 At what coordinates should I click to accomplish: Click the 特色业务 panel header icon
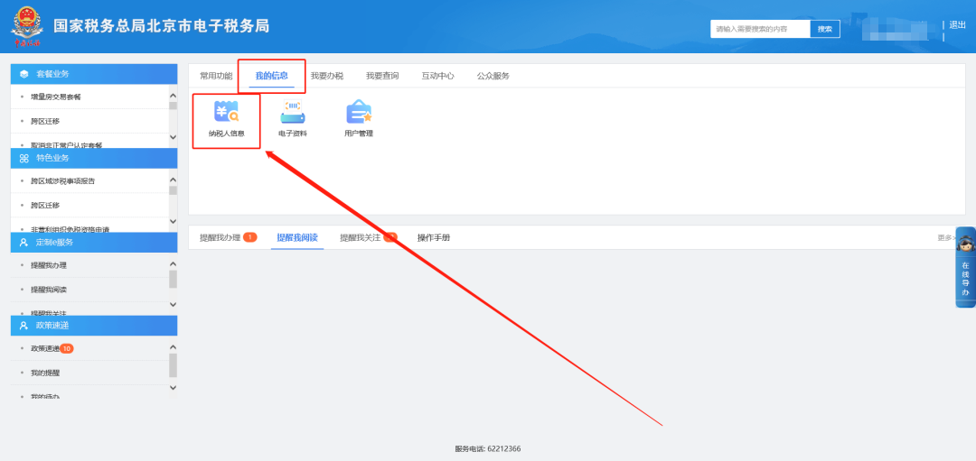point(23,158)
